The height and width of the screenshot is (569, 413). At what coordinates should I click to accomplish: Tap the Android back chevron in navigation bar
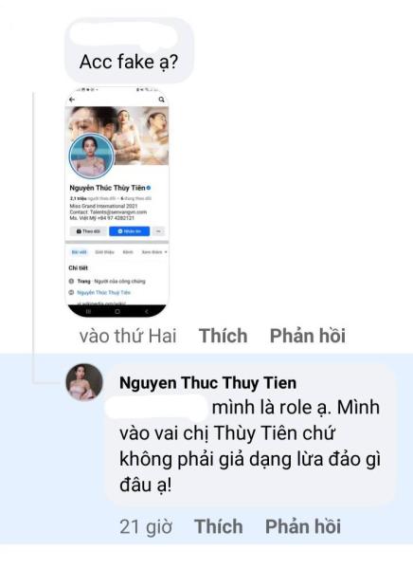(x=147, y=311)
